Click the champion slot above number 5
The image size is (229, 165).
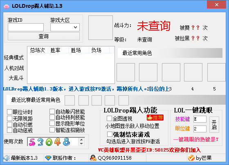[216, 73]
